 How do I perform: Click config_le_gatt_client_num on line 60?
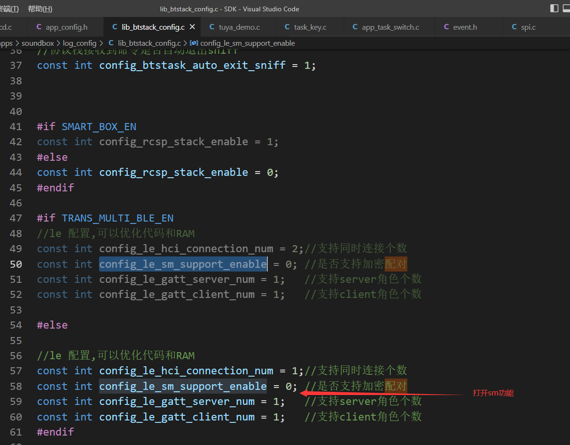pos(177,417)
